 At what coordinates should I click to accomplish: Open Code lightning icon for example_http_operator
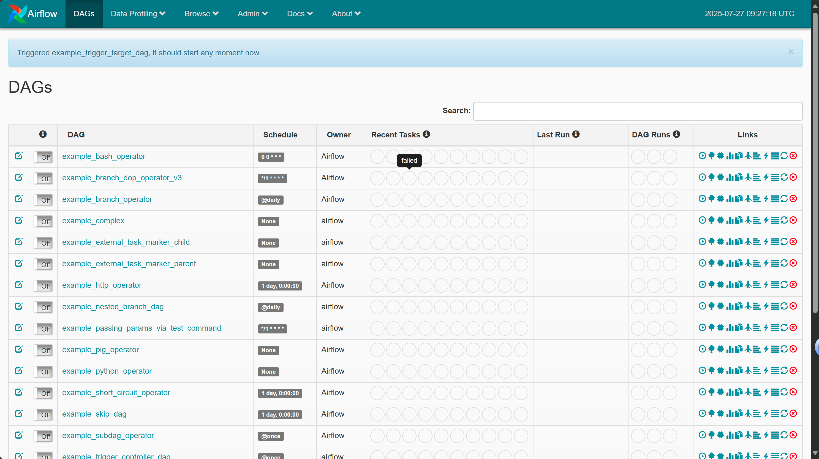tap(766, 284)
